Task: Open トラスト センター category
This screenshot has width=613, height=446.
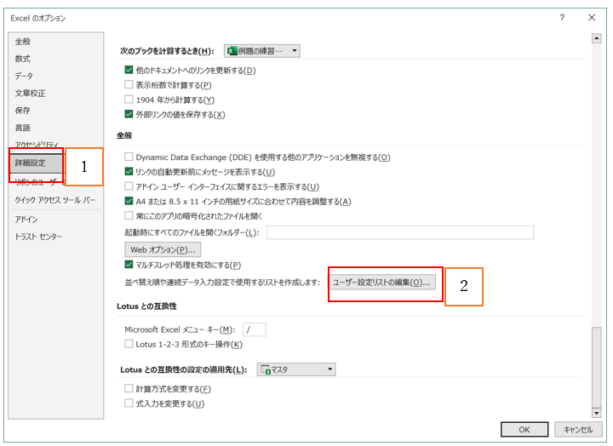Action: coord(38,236)
